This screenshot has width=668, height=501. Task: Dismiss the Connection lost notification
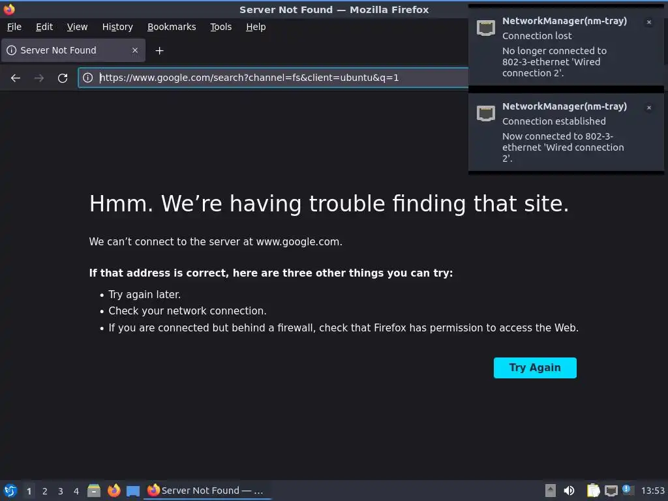[649, 22]
